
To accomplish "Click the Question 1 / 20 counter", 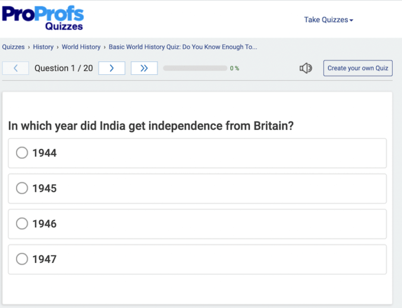I will pyautogui.click(x=64, y=68).
